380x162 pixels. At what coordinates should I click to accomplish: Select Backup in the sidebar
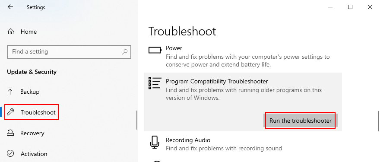click(29, 92)
